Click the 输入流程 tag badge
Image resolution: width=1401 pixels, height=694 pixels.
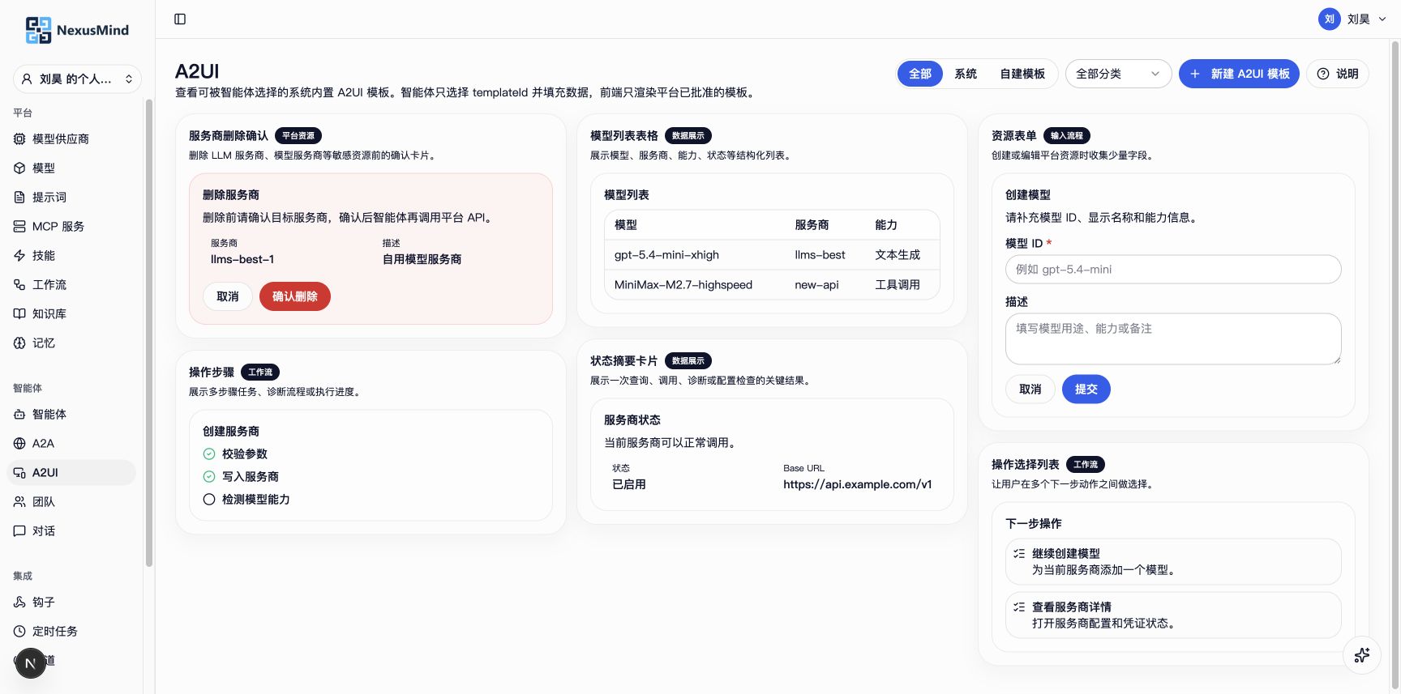click(x=1067, y=136)
